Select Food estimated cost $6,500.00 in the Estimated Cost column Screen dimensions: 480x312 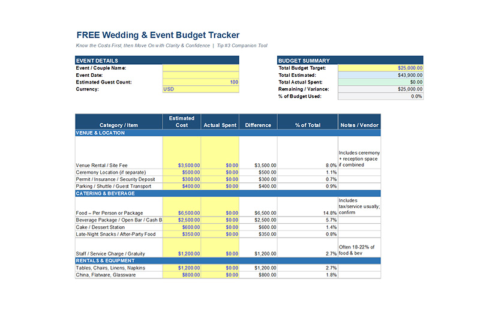pos(182,206)
